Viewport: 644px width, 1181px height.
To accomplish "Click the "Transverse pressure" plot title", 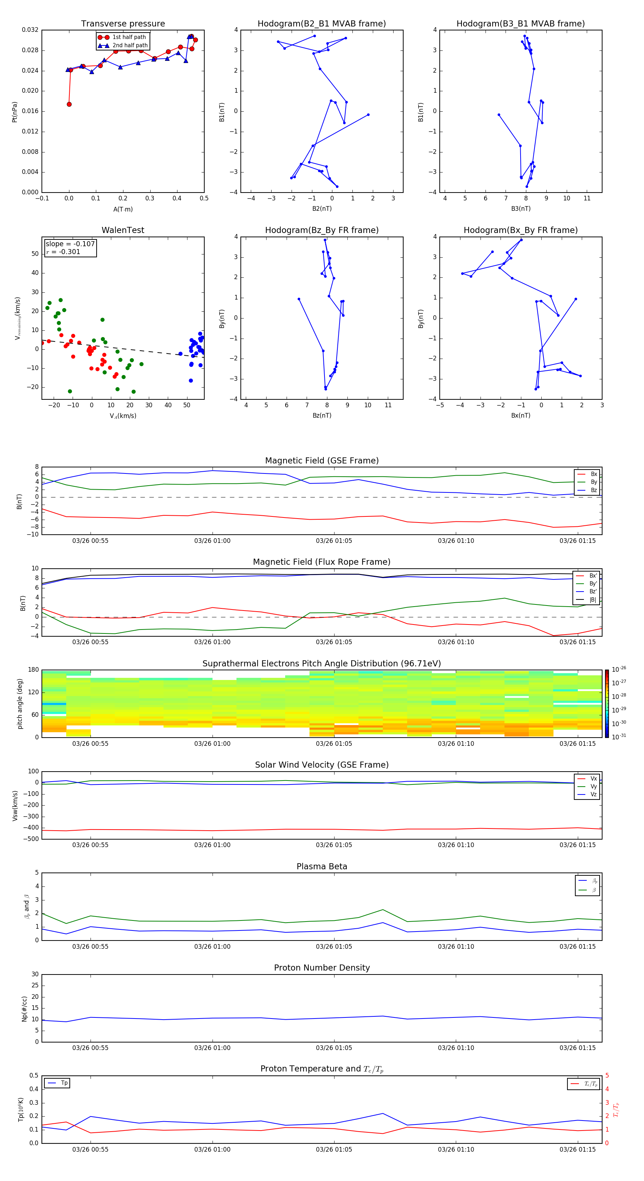I will (x=123, y=24).
